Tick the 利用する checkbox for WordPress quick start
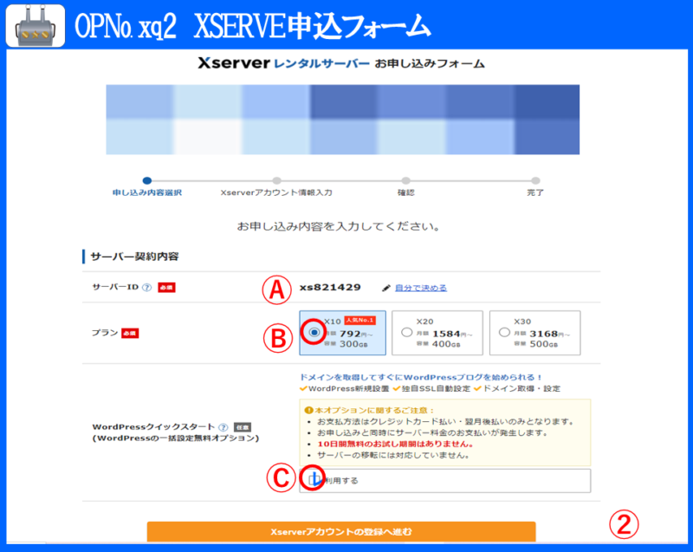The width and height of the screenshot is (693, 552). tap(314, 479)
